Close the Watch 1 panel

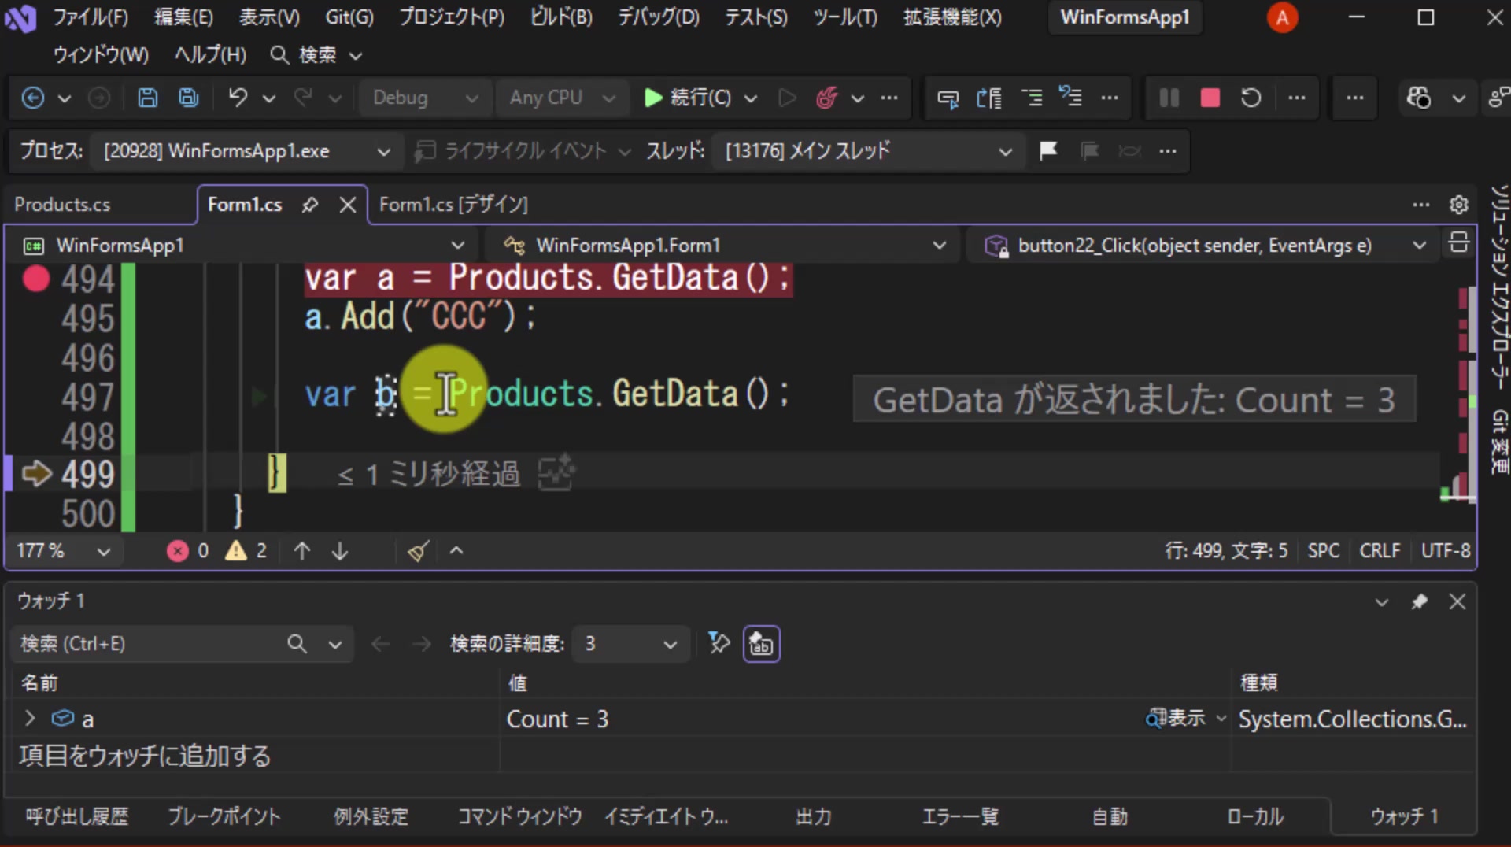[x=1457, y=602]
